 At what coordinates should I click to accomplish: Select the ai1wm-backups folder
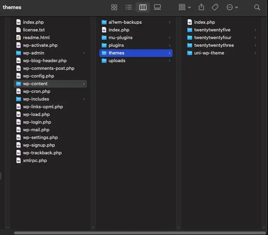125,22
